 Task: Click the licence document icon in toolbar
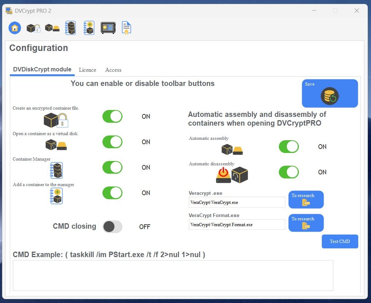[x=126, y=28]
